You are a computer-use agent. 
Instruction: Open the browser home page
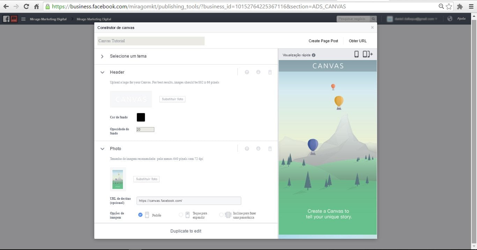pos(37,6)
